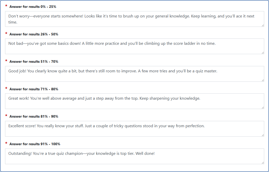Screen dimensions: 269x172
Task: Click resize corner of 91% - 100% textarea
Action: 263,163
